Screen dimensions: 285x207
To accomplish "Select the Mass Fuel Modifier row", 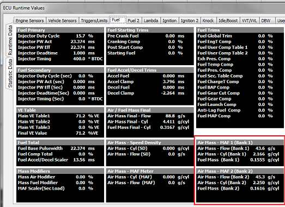I will [x=60, y=183].
